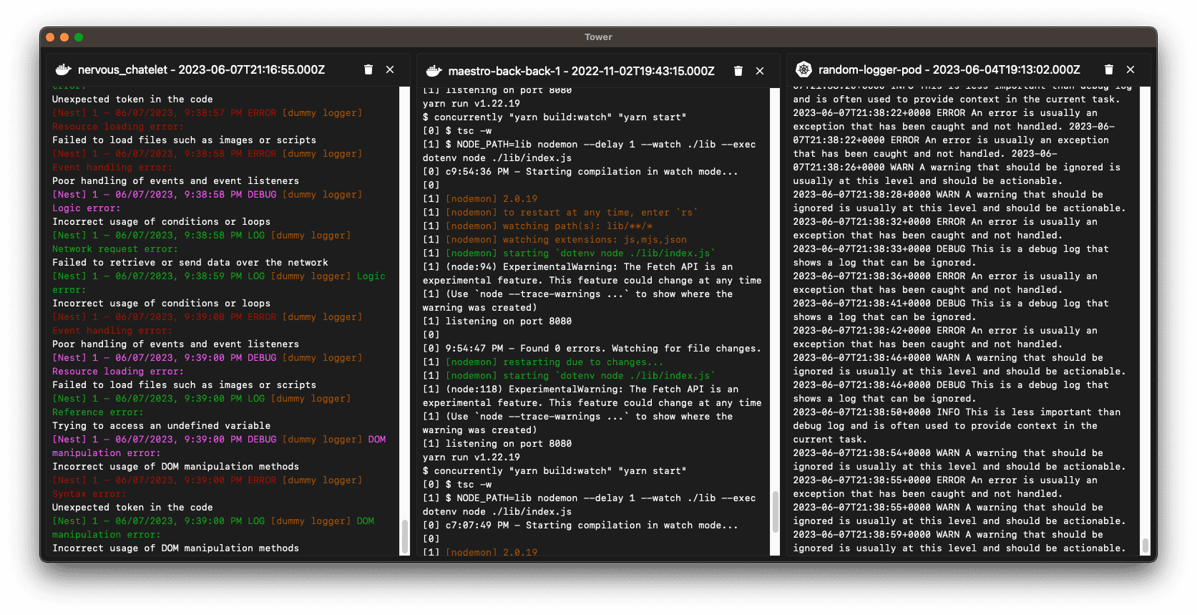Click the 'Logic error:' magenta log line
The height and width of the screenshot is (615, 1197).
86,208
